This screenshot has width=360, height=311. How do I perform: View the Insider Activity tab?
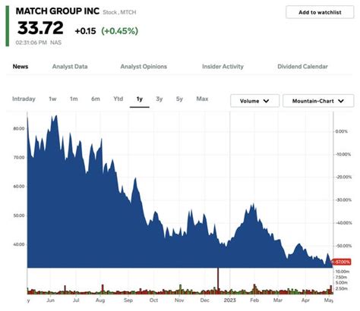point(223,67)
